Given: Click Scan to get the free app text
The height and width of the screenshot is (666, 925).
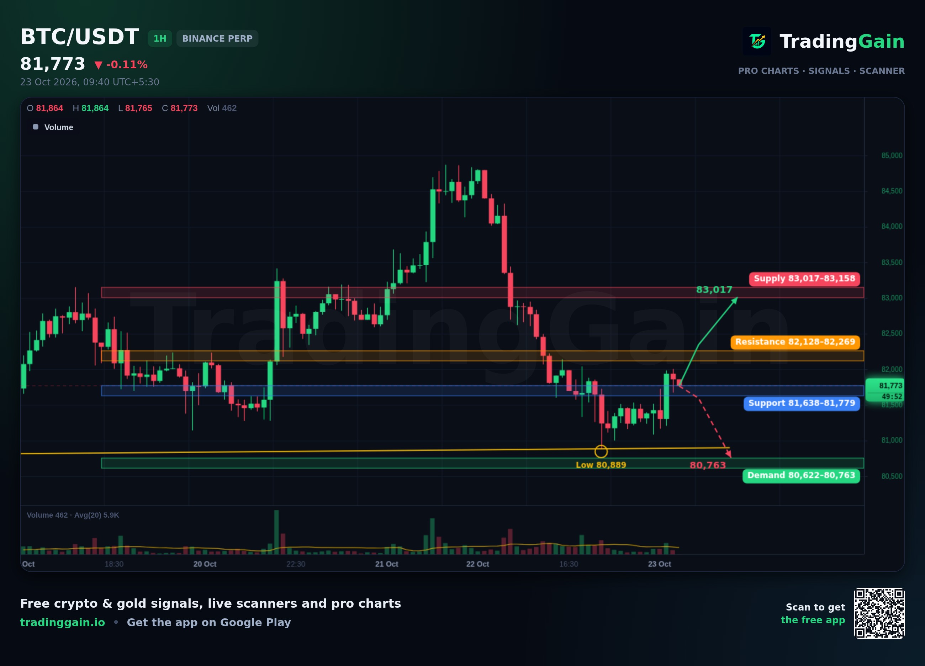Looking at the screenshot, I should point(813,613).
